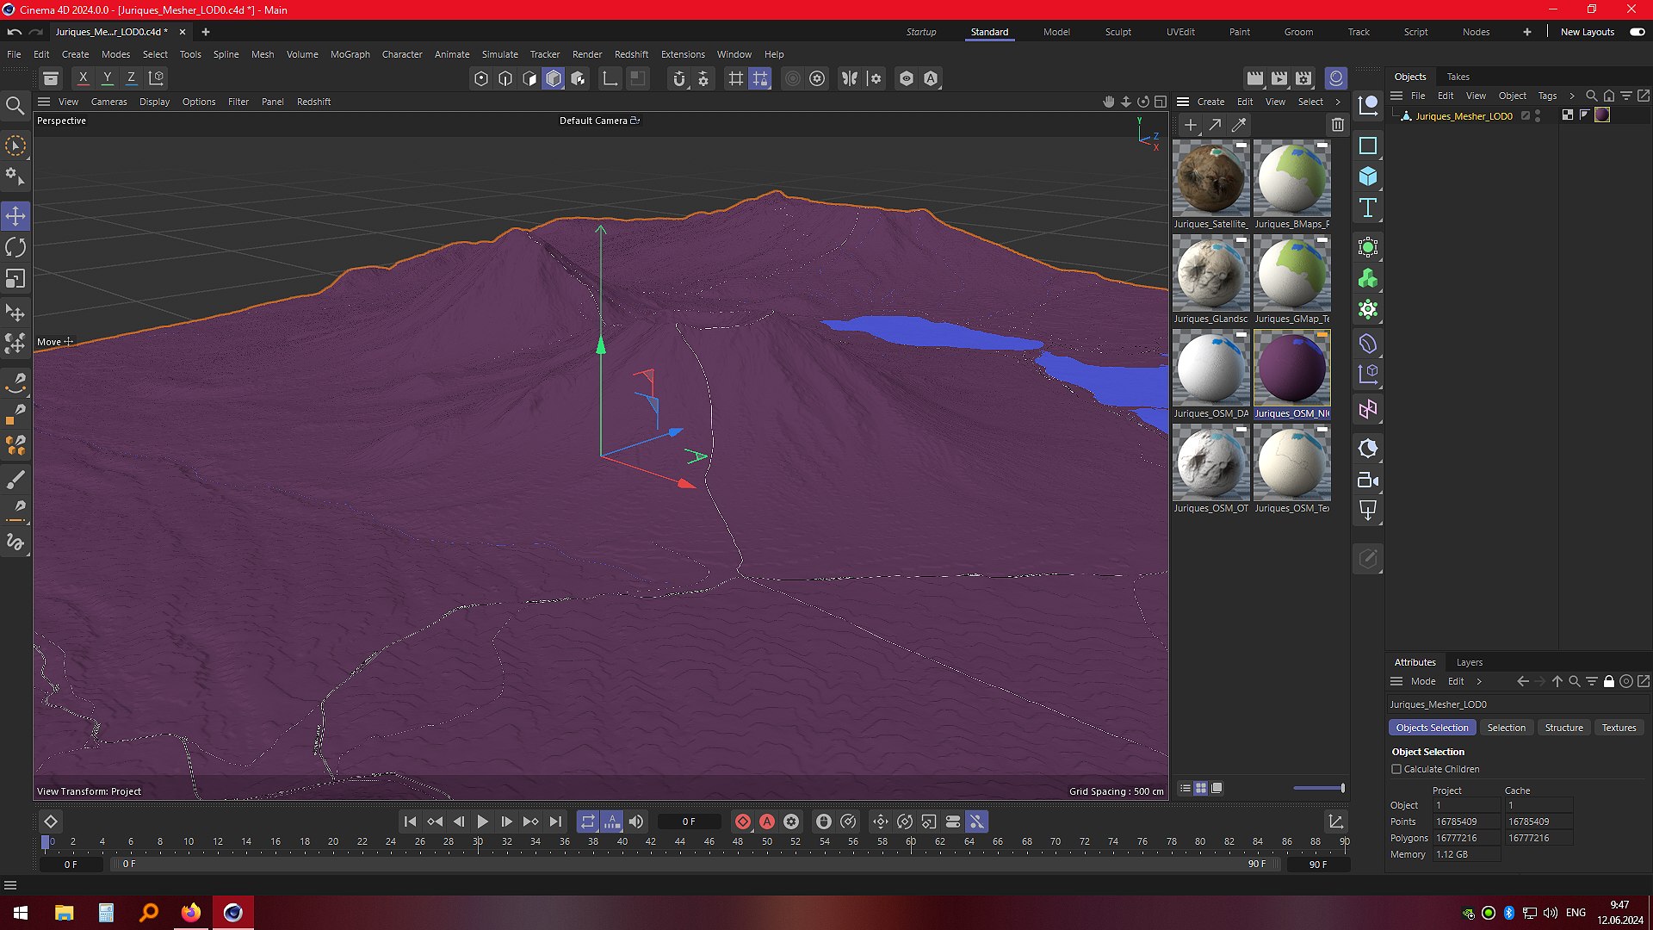Toggle sound playback speaker icon

pyautogui.click(x=636, y=821)
